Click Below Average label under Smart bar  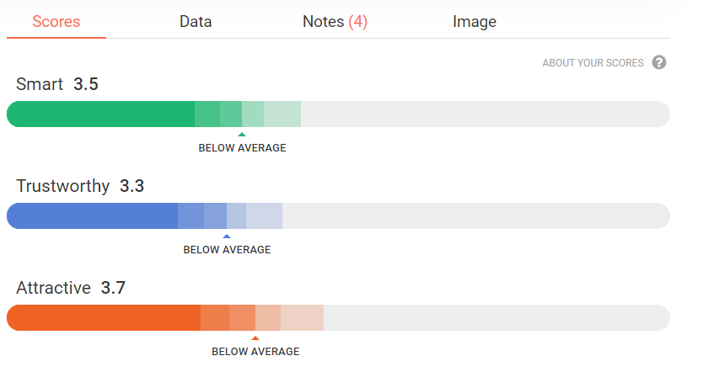(x=242, y=148)
